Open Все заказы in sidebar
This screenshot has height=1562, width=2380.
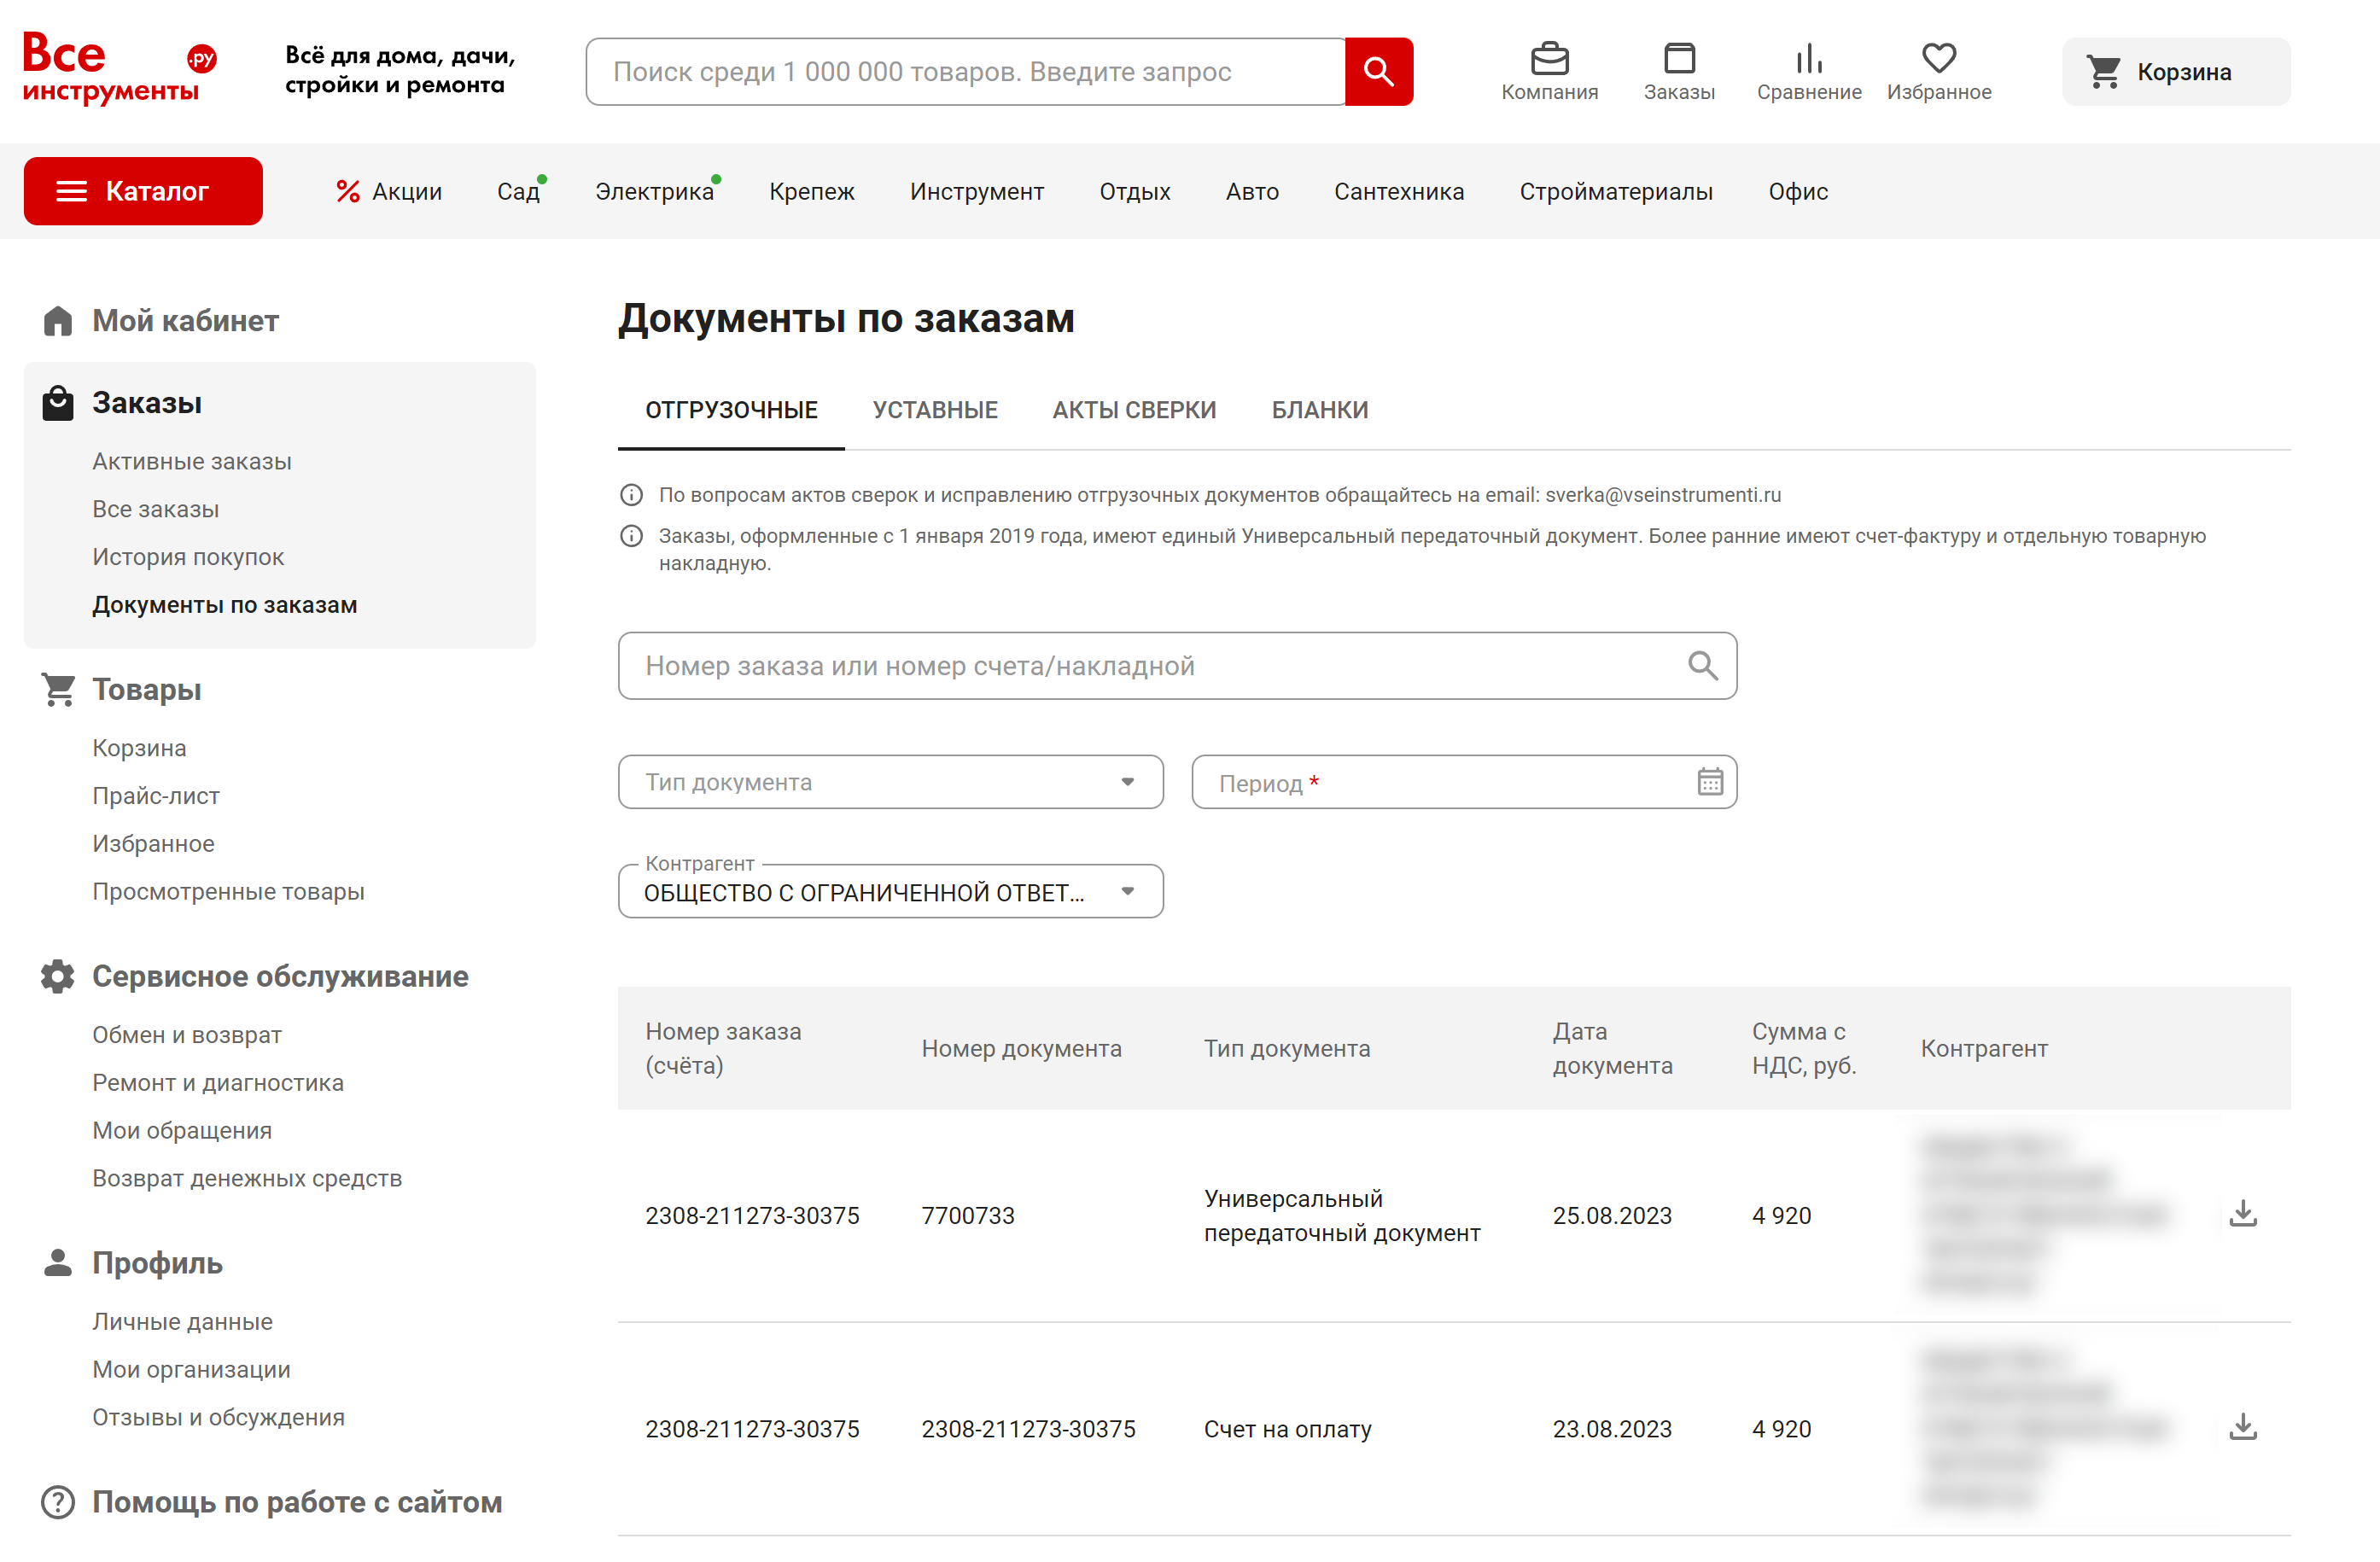click(x=155, y=509)
